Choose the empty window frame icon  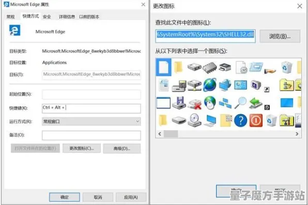(x=163, y=103)
